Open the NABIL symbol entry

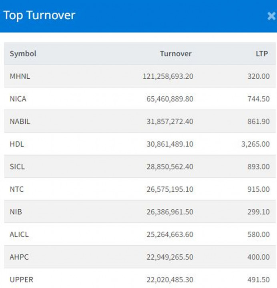tap(20, 121)
